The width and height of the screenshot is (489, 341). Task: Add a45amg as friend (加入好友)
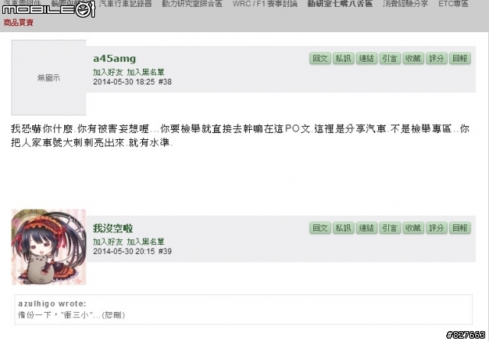(108, 72)
